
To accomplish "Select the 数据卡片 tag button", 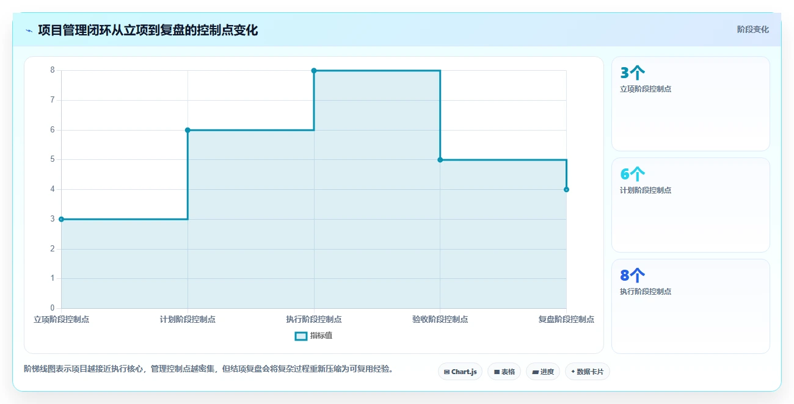I will (588, 372).
